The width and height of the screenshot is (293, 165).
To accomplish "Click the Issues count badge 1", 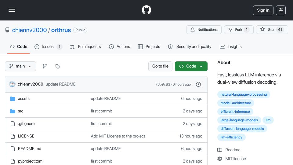I will coord(60,46).
